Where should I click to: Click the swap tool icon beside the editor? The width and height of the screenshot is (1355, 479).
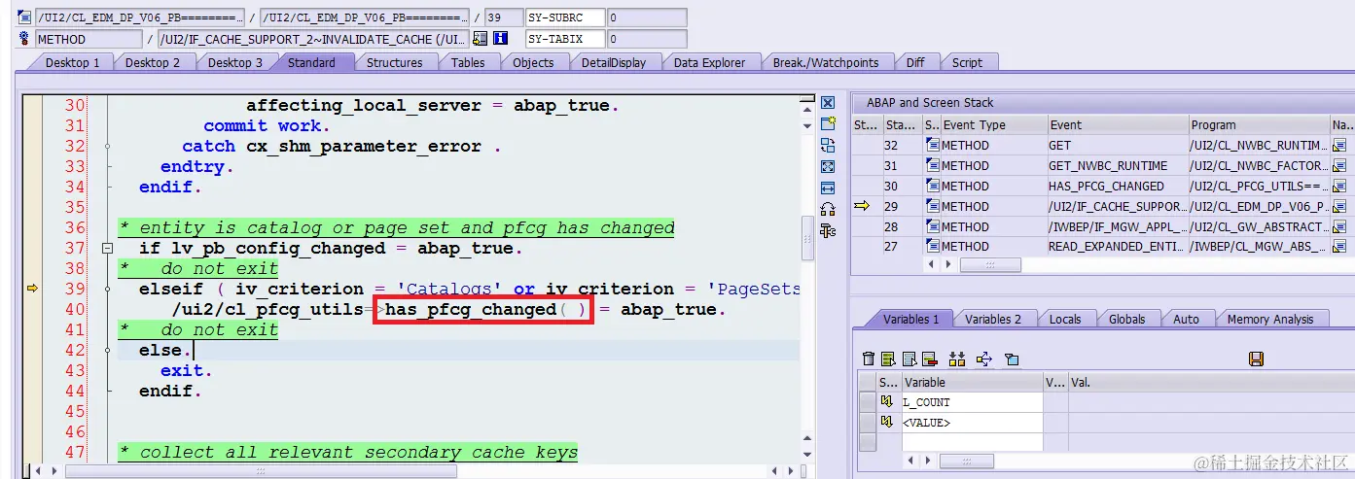(828, 145)
